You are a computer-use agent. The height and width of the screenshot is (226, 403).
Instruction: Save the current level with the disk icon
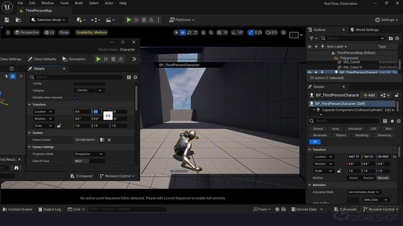pos(7,20)
